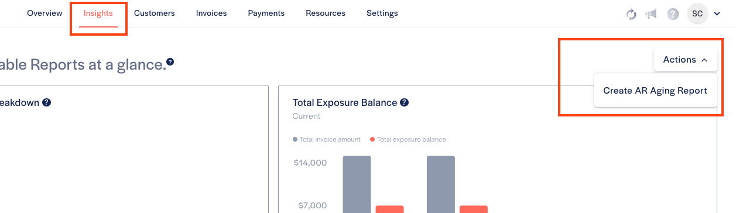
Task: Click the SC user avatar
Action: (697, 13)
